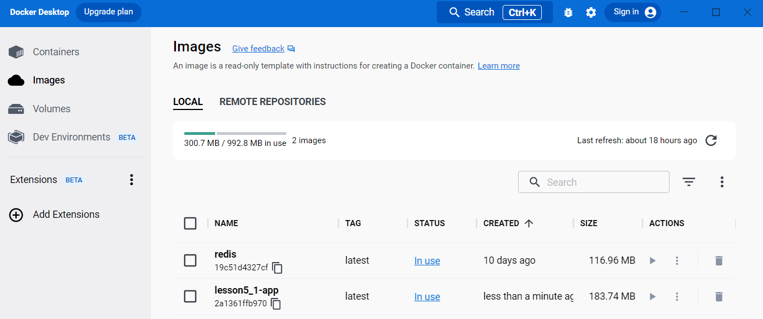Run the lesson5_1-app image
Image resolution: width=763 pixels, height=319 pixels.
tap(653, 296)
